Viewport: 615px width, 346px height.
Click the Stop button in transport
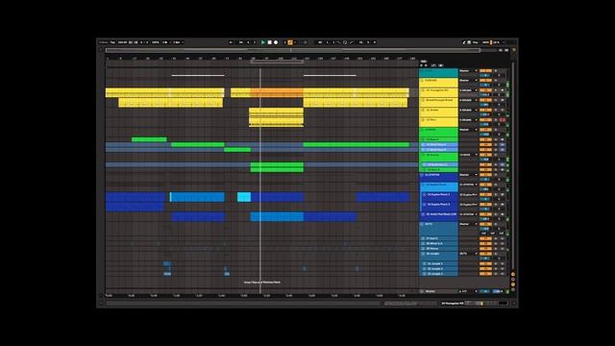click(x=269, y=42)
